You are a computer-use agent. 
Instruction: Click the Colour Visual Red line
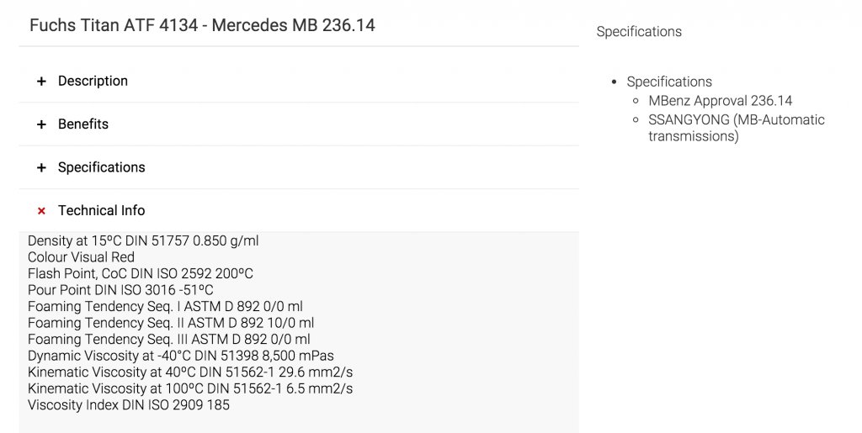81,257
